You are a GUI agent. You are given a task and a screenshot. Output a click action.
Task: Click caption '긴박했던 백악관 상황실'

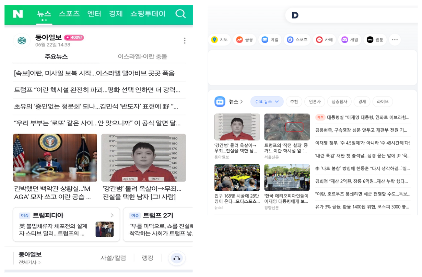point(52,193)
